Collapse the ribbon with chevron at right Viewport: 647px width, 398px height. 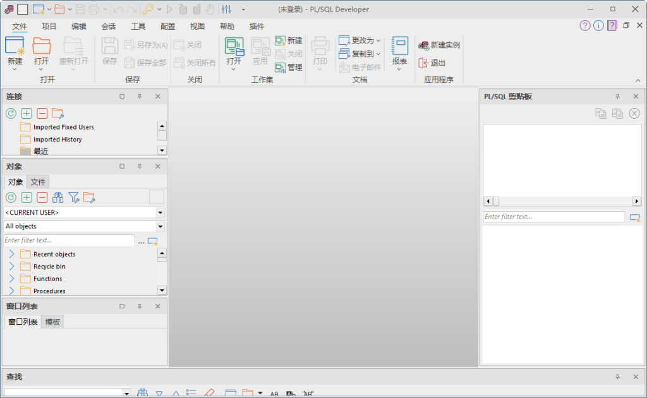(x=638, y=80)
